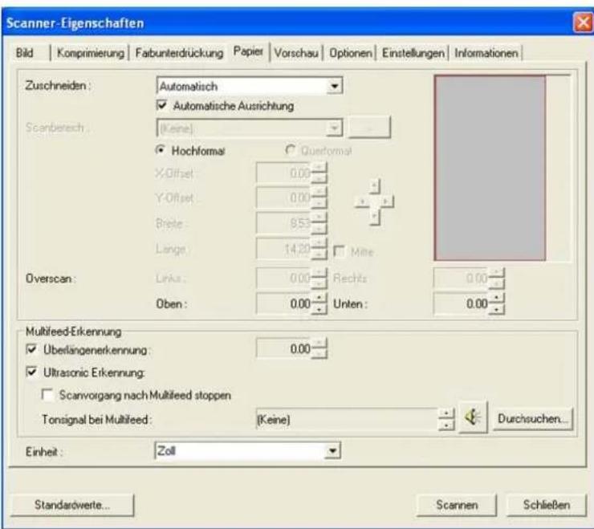594x529 pixels.
Task: Click the X-Offset value field
Action: click(284, 173)
